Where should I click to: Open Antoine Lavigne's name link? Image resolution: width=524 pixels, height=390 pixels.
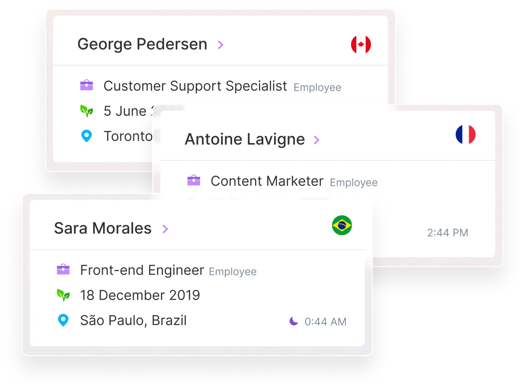point(245,139)
